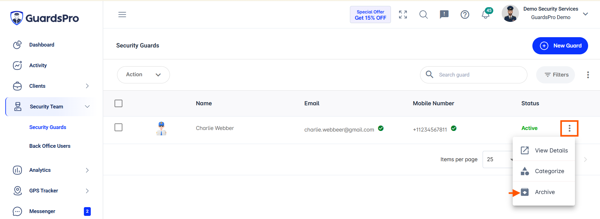Open the notifications bell with 45 badge
The height and width of the screenshot is (219, 600).
(486, 14)
